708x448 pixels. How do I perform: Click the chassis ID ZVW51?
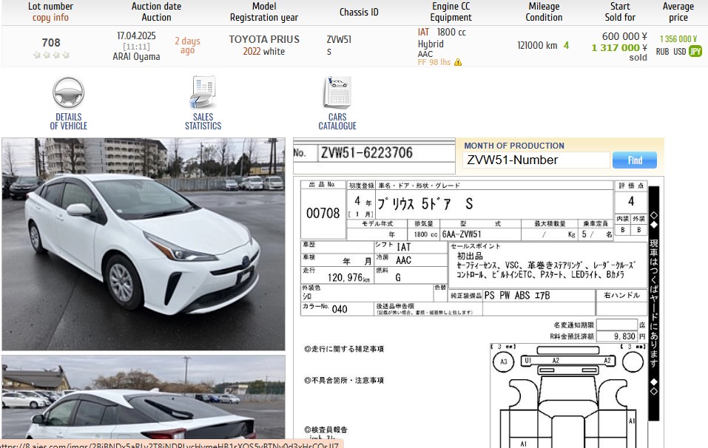click(x=339, y=39)
